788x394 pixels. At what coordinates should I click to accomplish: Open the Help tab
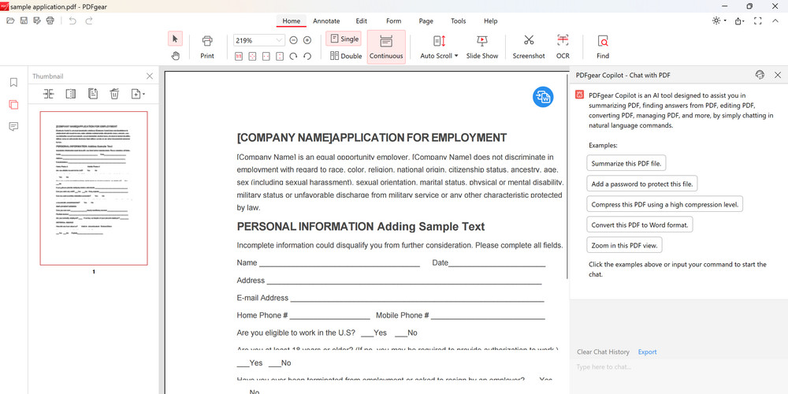click(x=490, y=21)
